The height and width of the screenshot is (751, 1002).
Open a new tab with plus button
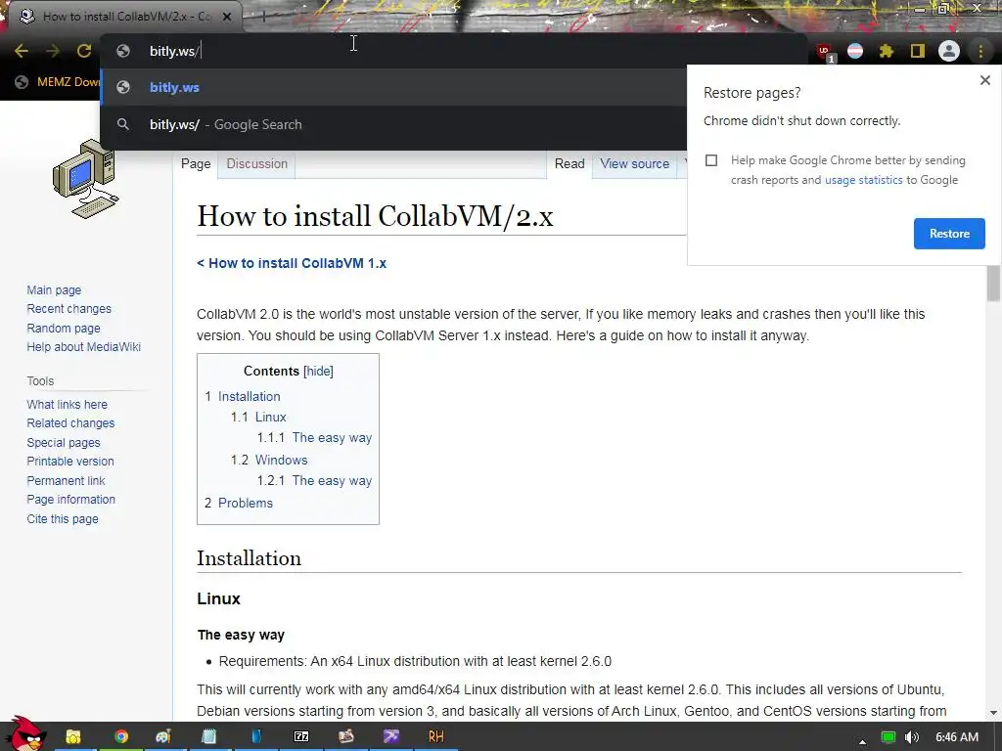263,17
